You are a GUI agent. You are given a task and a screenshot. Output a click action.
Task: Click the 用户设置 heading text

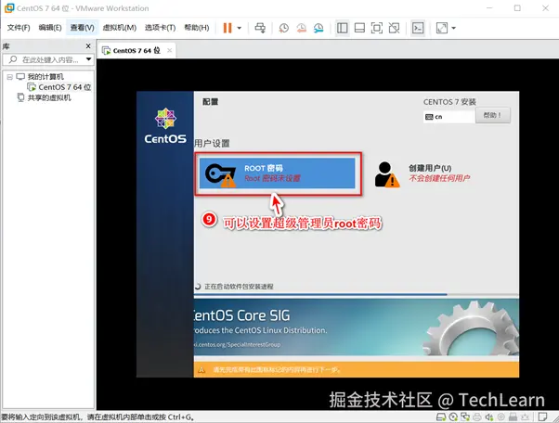pos(212,144)
